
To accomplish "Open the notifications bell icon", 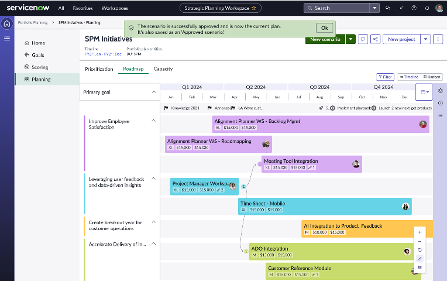I will [x=427, y=8].
